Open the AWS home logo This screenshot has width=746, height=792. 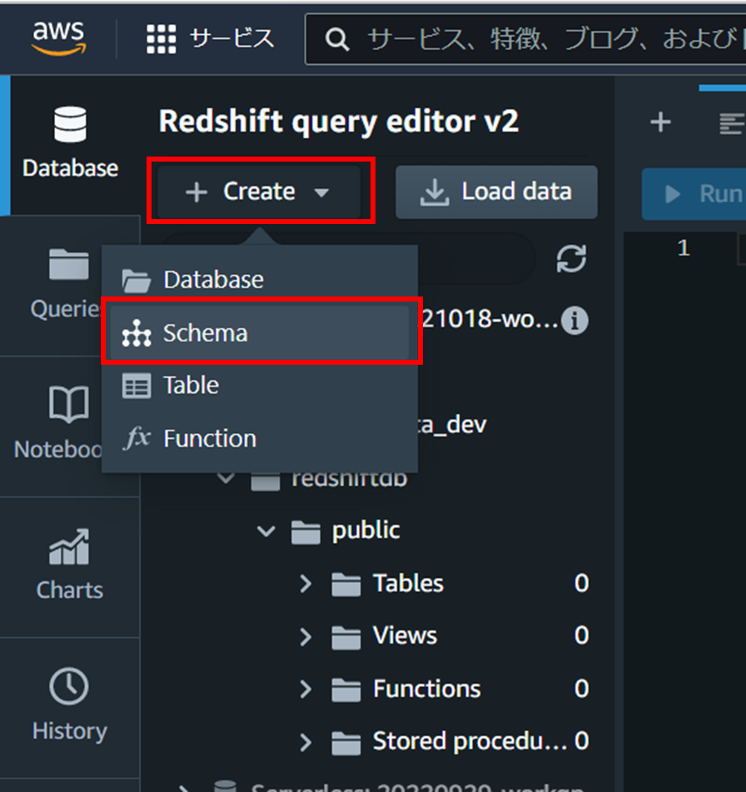click(x=58, y=37)
